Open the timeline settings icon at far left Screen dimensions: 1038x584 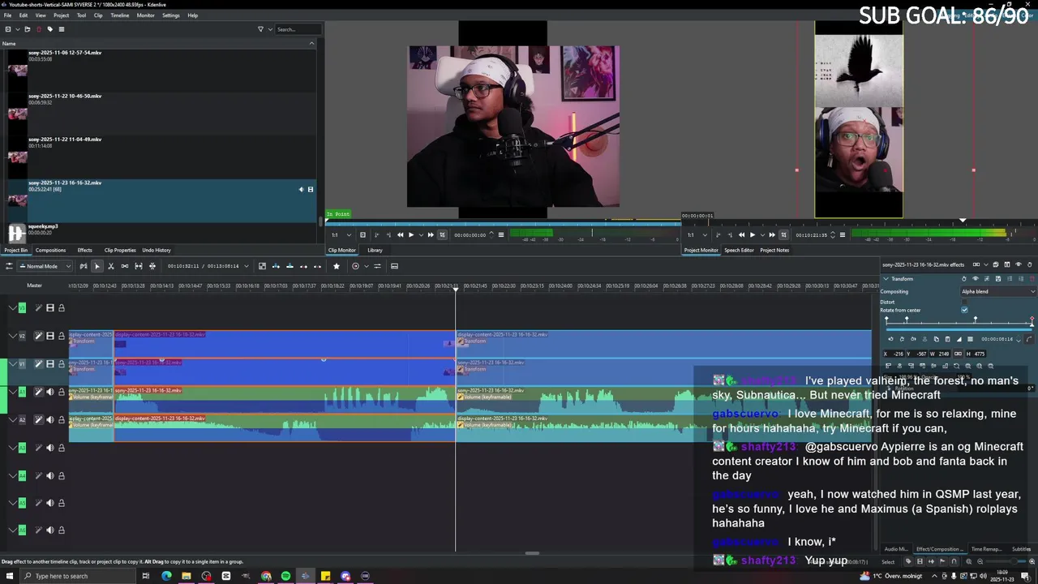(x=10, y=266)
